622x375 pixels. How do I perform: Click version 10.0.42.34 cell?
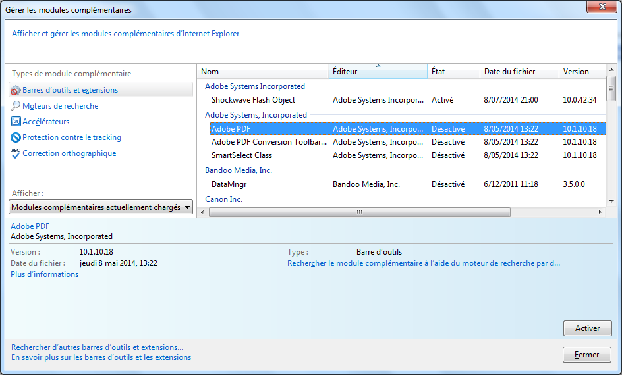580,100
